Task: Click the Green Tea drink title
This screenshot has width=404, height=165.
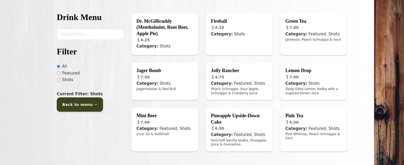Action: (295, 21)
